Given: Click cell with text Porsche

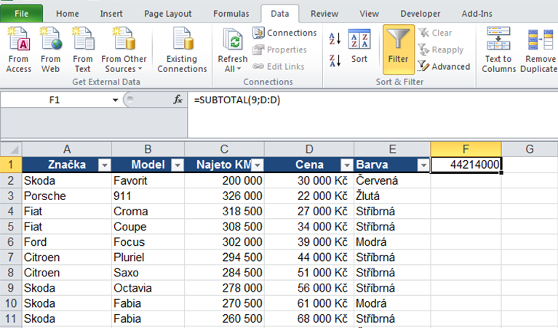Looking at the screenshot, I should [67, 196].
